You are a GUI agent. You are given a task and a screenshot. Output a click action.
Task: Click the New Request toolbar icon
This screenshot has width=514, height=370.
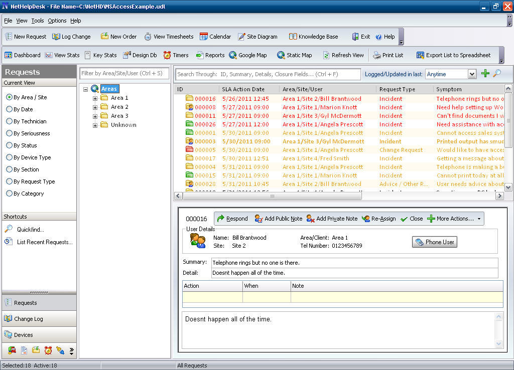pos(26,37)
